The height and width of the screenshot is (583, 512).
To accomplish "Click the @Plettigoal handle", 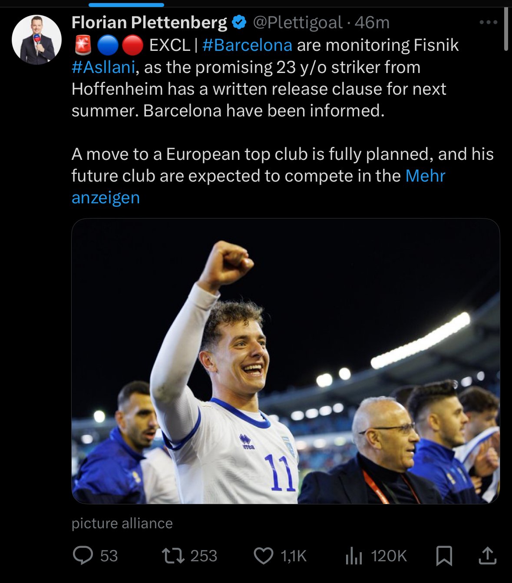I will tap(297, 22).
